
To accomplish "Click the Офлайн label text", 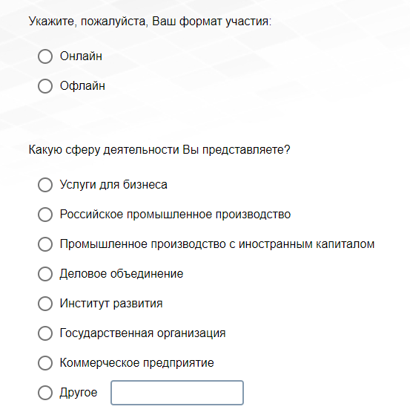I will (82, 86).
